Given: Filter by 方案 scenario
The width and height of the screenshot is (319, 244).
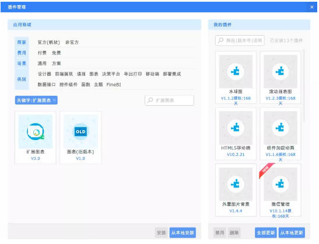Looking at the screenshot, I should coord(57,64).
